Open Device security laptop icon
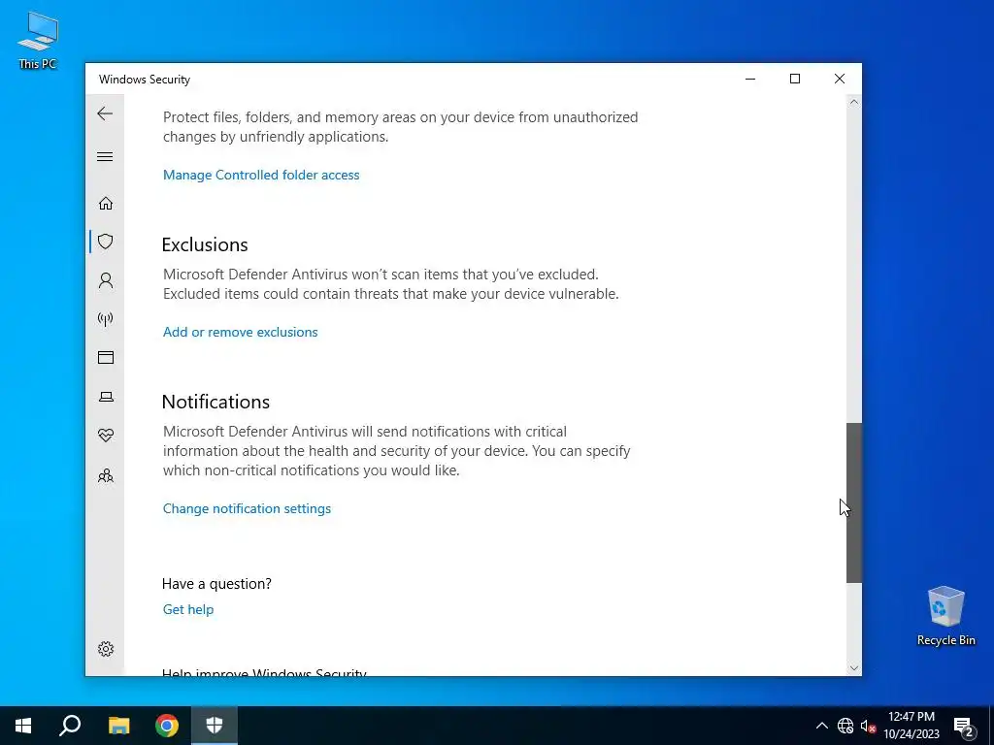This screenshot has width=994, height=745. point(105,397)
